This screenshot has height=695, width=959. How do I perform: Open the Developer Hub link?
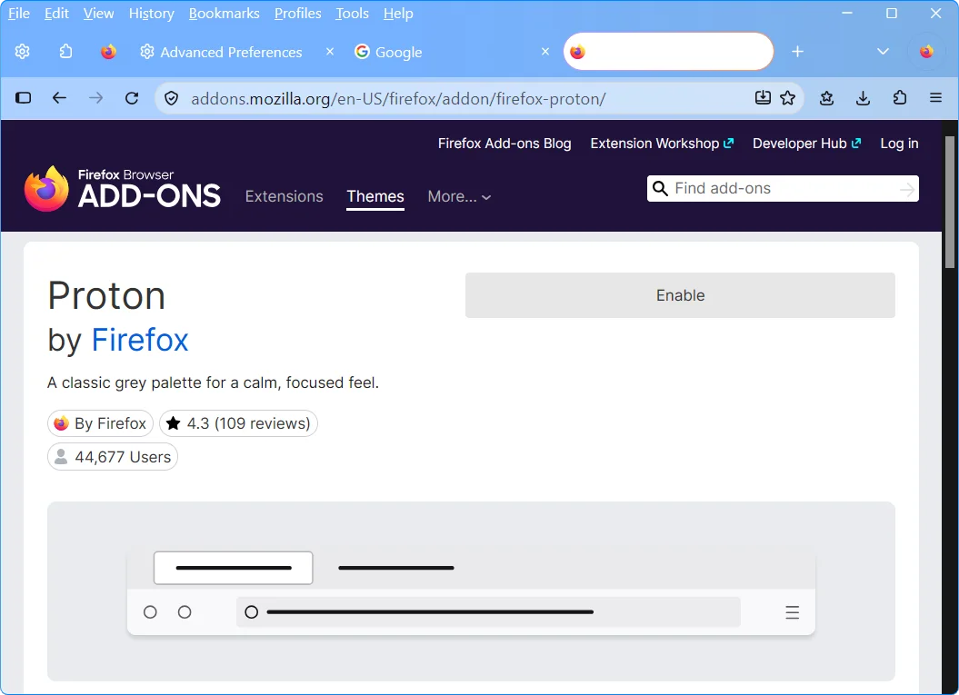tap(806, 144)
